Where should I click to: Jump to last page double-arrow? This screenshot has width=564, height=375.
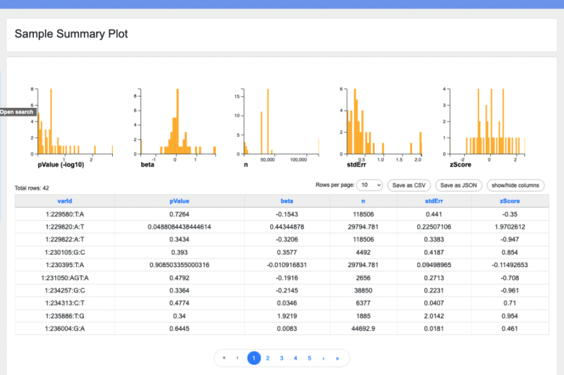337,358
